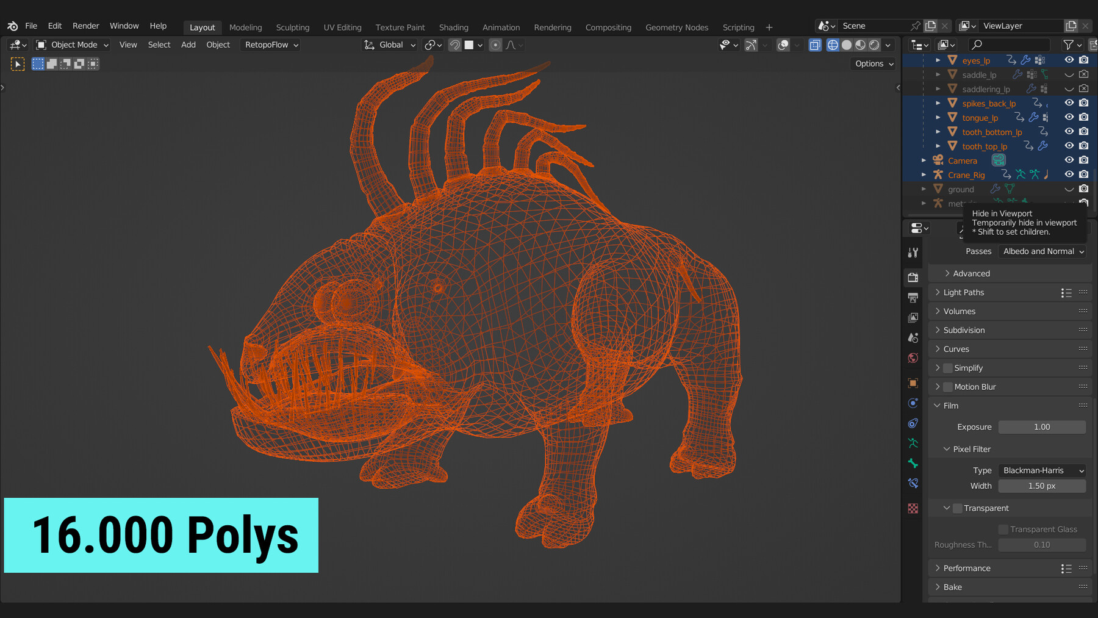Expand the Light Paths section
The width and height of the screenshot is (1098, 618).
(964, 292)
